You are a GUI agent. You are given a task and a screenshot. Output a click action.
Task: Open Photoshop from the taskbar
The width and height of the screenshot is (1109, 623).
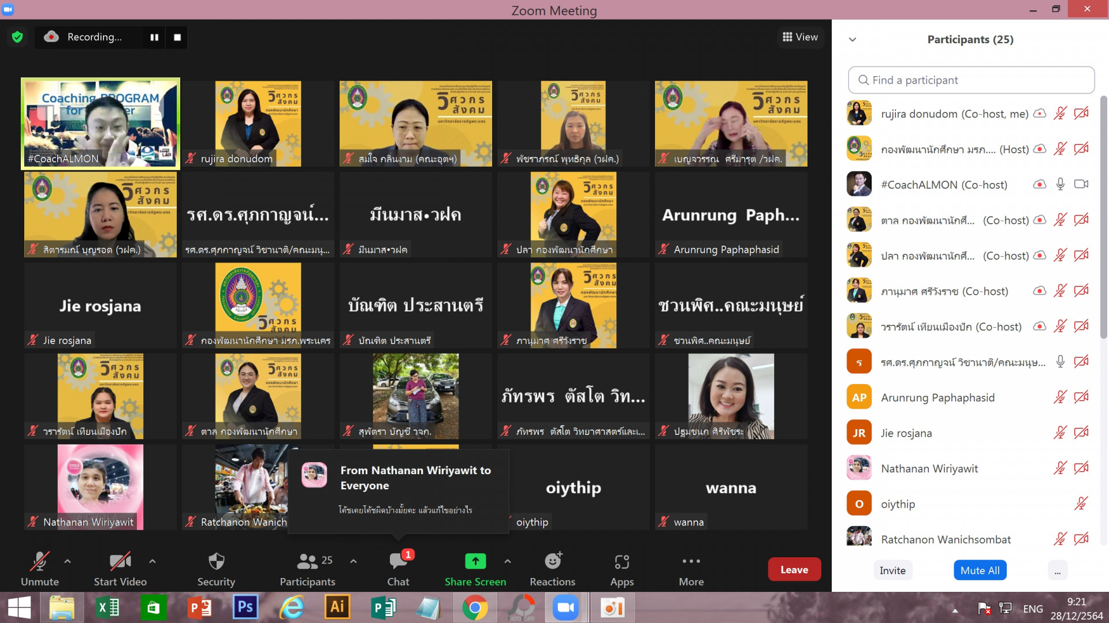click(x=245, y=607)
